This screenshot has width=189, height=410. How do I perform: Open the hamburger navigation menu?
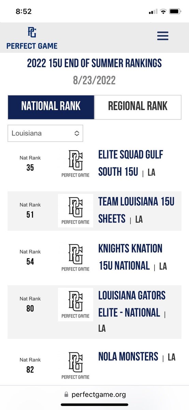coord(163,36)
